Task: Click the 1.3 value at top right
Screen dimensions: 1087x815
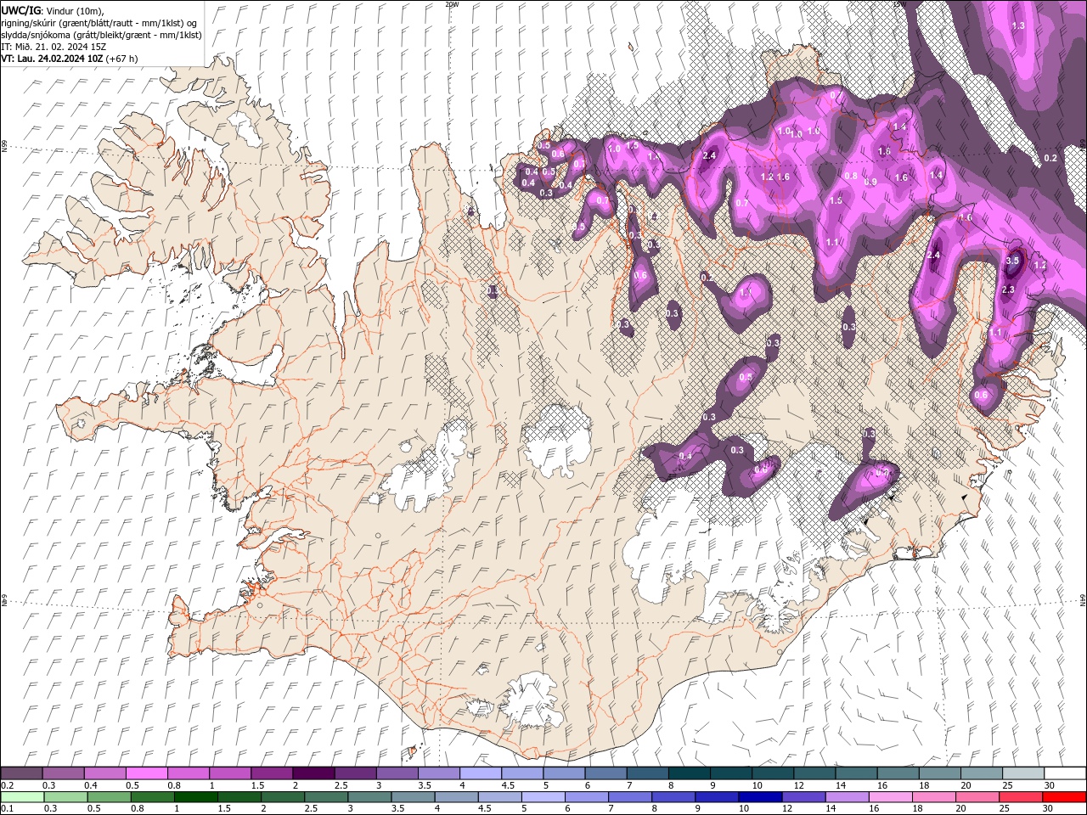Action: 1018,25
